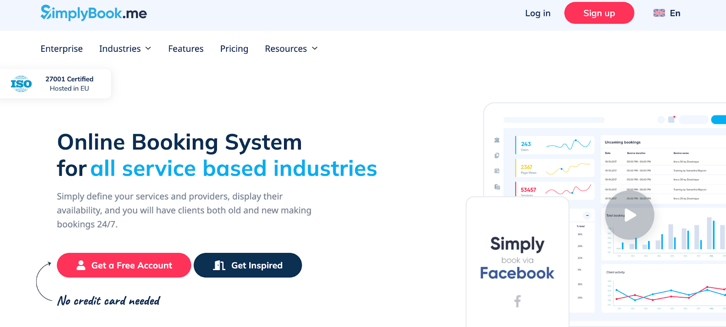Image resolution: width=726 pixels, height=327 pixels.
Task: Click Get a Free Account button
Action: click(124, 265)
